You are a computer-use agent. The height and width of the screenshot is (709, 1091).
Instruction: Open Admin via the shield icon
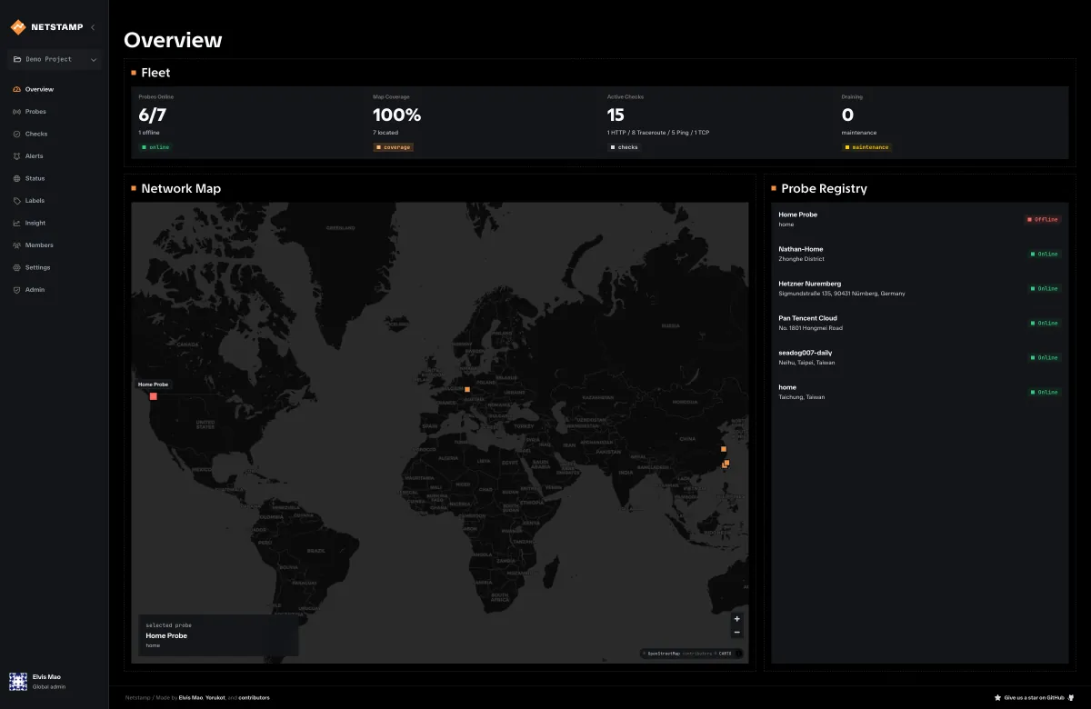click(x=16, y=290)
